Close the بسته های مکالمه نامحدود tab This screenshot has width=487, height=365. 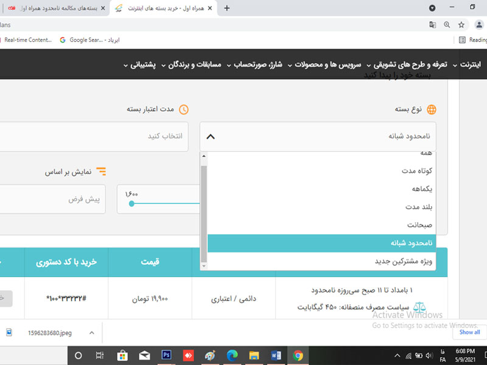click(103, 9)
